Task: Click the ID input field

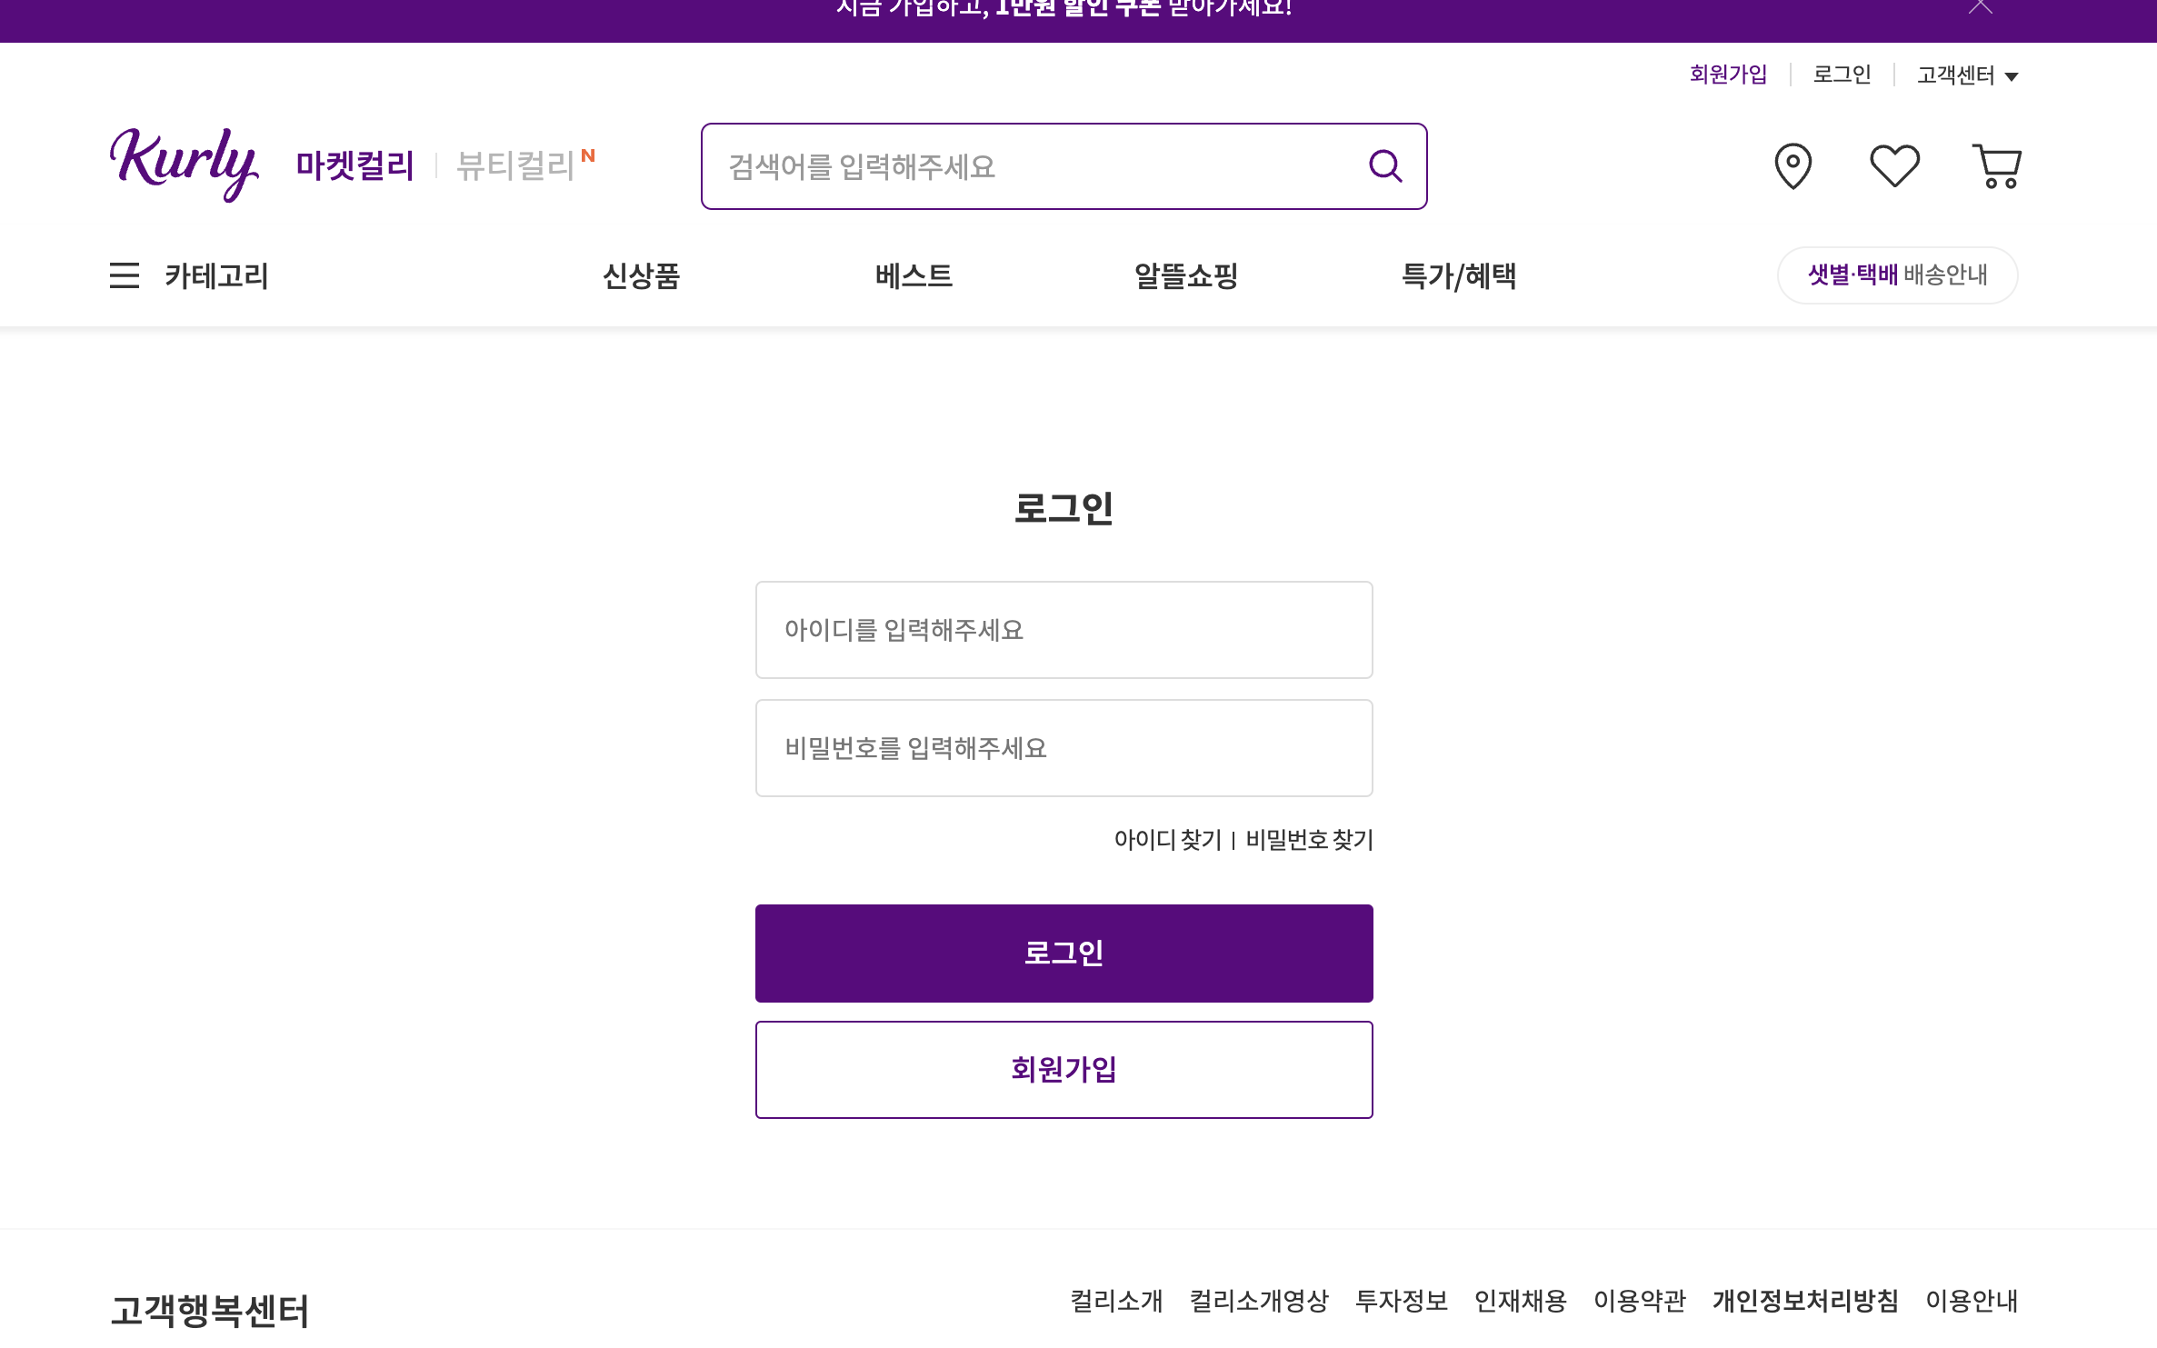Action: click(1064, 630)
